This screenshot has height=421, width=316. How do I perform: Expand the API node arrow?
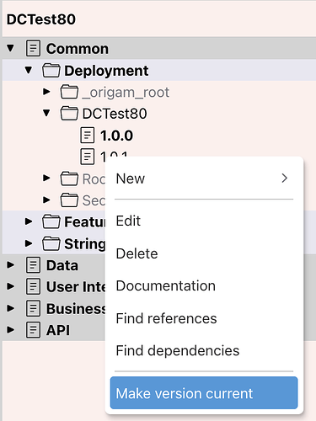tap(10, 330)
